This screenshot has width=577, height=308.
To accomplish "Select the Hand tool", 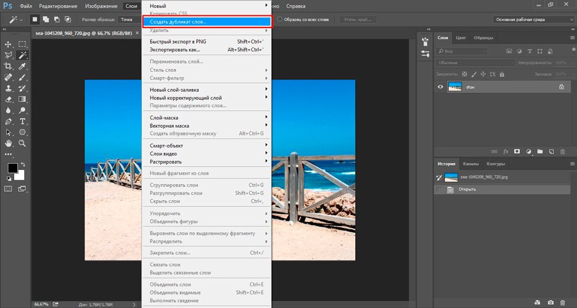I will 9,142.
